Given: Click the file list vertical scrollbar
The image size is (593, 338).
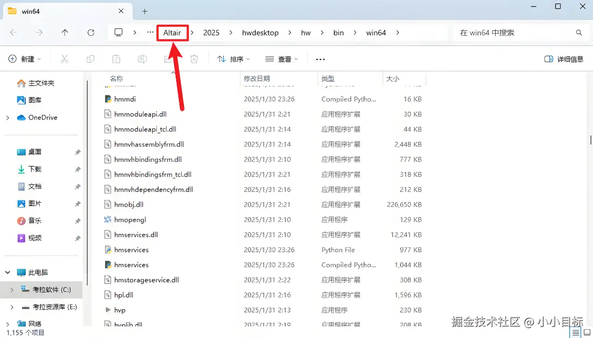Looking at the screenshot, I should click(x=591, y=139).
